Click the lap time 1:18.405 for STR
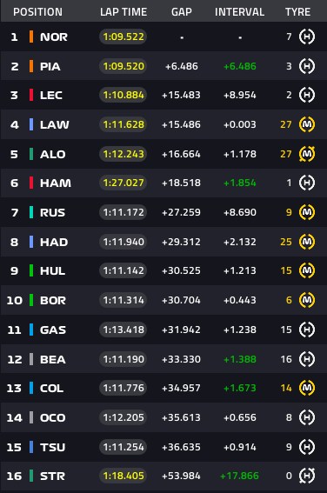The width and height of the screenshot is (327, 493). click(x=123, y=476)
